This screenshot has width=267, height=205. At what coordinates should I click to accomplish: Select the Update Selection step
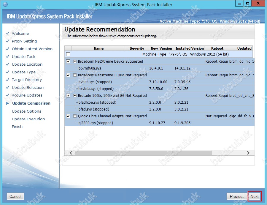pyautogui.click(x=28, y=87)
